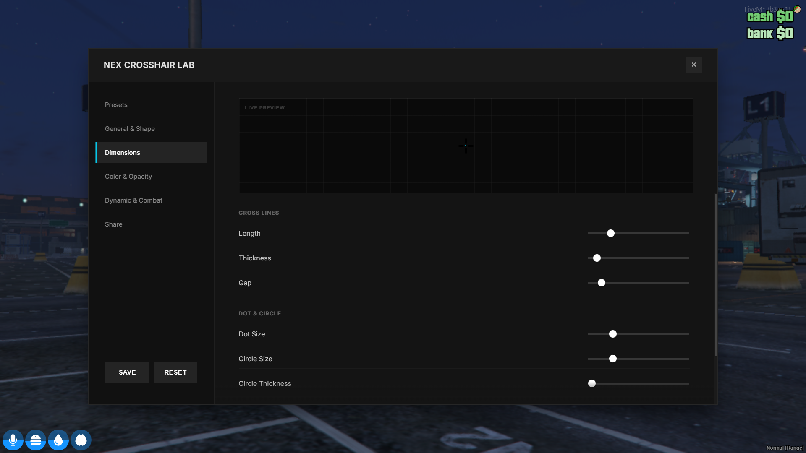The height and width of the screenshot is (453, 806).
Task: Click the brain stress status icon
Action: (81, 440)
